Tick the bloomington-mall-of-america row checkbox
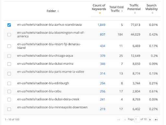 click(9, 35)
